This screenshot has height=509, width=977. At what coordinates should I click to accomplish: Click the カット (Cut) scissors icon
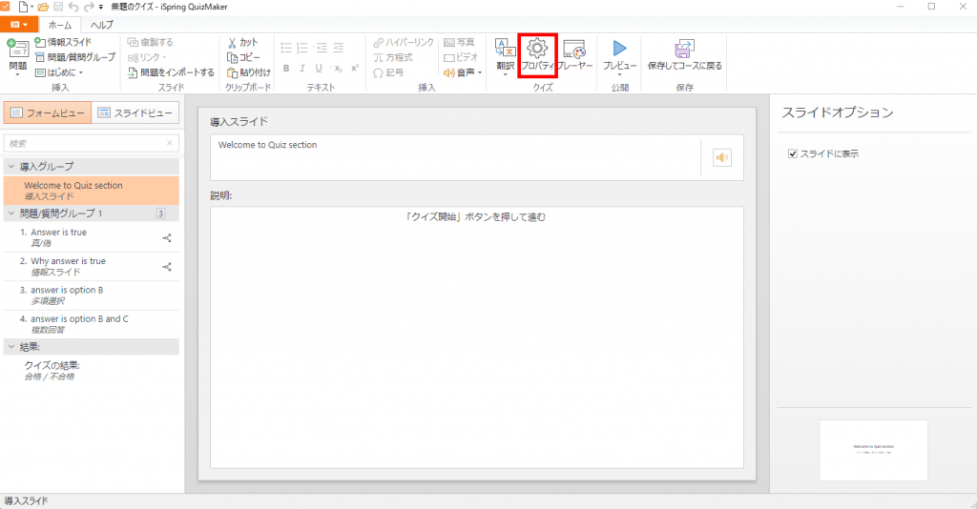click(232, 43)
